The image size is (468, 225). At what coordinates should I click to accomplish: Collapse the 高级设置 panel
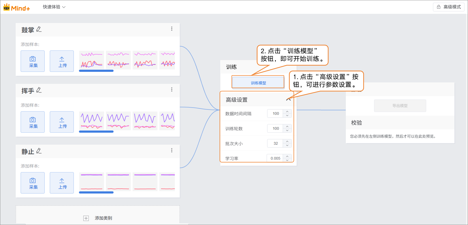point(288,99)
